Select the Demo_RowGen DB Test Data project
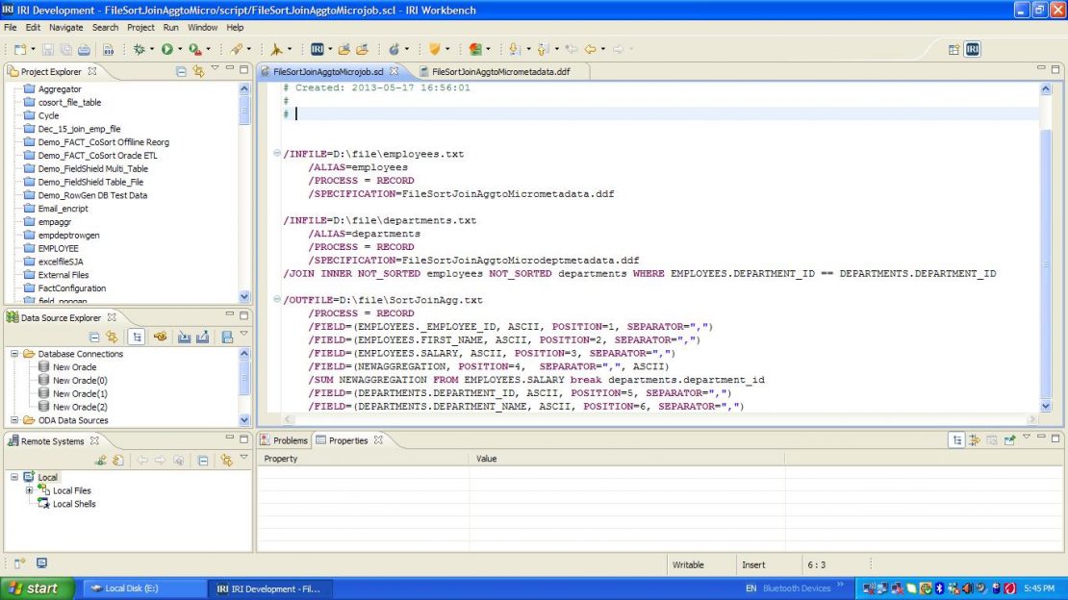 (x=92, y=195)
